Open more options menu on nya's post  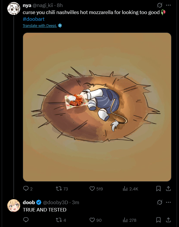click(x=168, y=5)
